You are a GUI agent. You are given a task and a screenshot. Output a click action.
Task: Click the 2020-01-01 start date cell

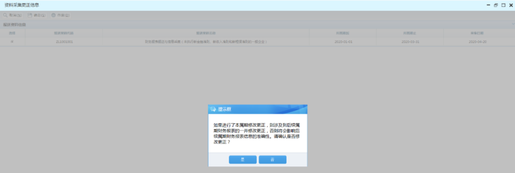point(343,42)
